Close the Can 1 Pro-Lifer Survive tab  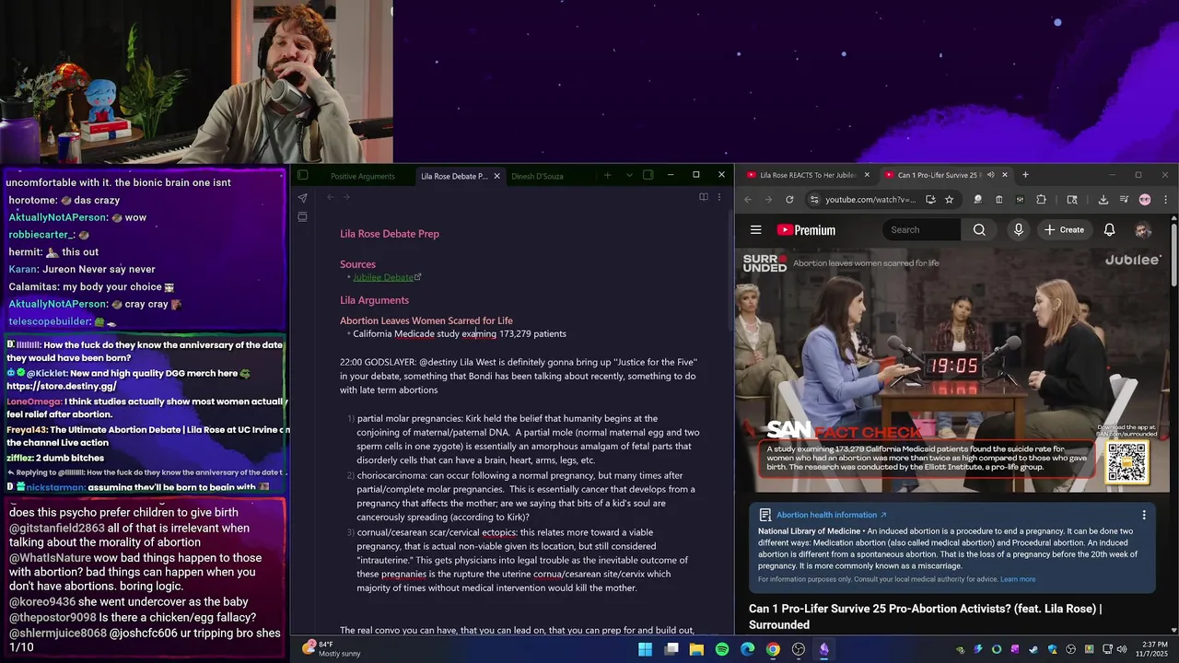pos(1005,175)
